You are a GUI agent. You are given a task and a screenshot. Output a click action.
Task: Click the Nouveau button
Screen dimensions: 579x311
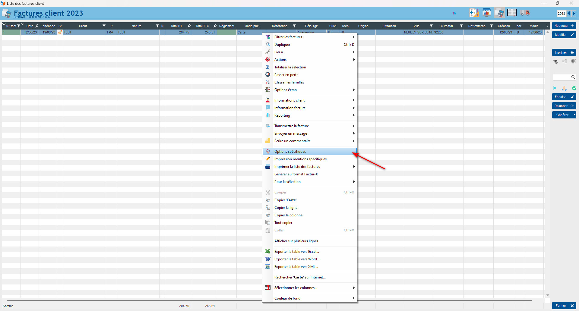click(x=564, y=26)
